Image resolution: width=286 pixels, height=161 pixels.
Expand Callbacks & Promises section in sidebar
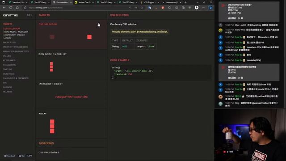point(16,78)
